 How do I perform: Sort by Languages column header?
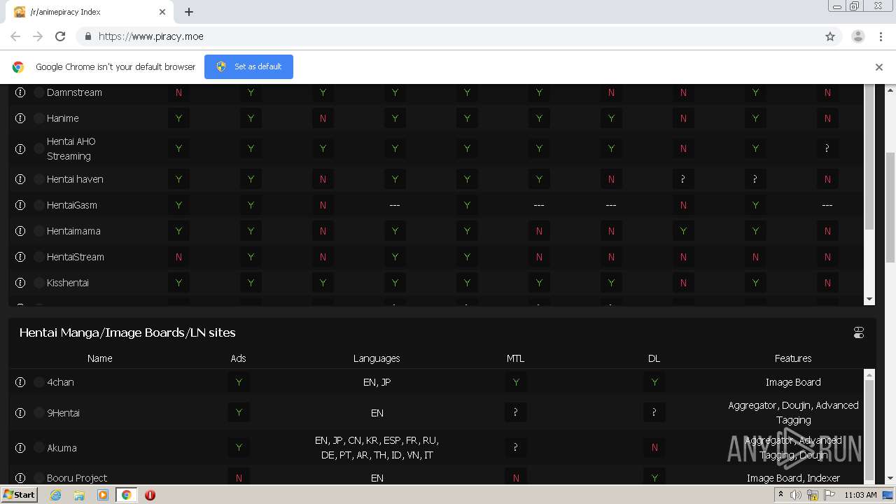[377, 358]
